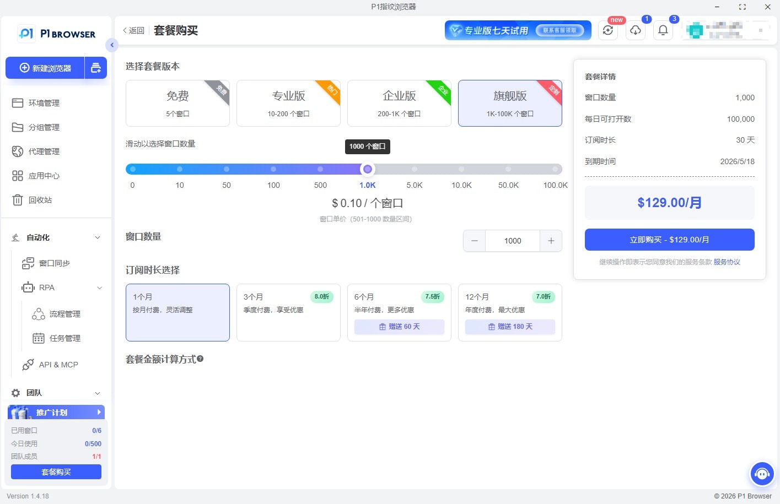Open 任务管理 under RPA

64,338
